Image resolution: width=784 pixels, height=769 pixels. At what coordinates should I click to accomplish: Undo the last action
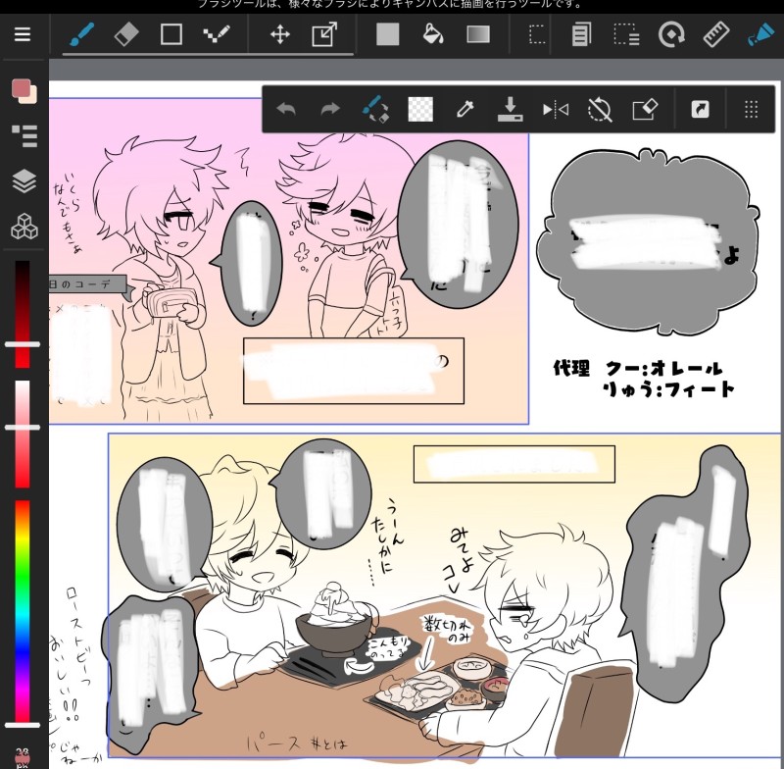tap(286, 109)
